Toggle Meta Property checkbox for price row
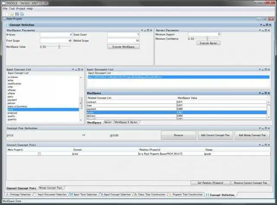 (39, 154)
